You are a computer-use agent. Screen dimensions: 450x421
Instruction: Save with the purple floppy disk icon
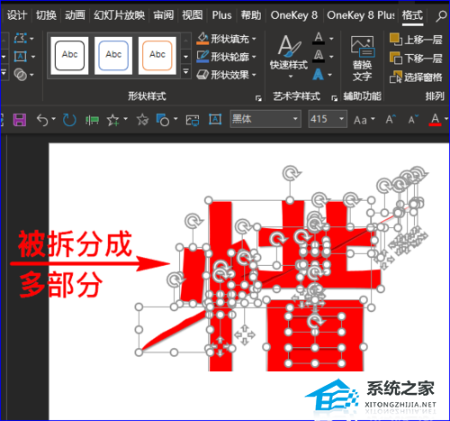[20, 120]
